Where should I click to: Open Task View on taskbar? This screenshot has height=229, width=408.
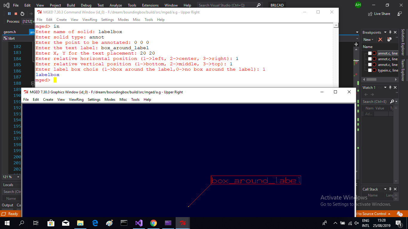[36, 223]
